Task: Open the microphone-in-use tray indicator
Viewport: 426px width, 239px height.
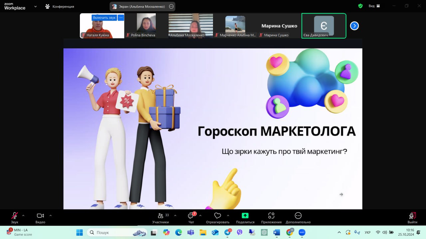Action: [357, 232]
